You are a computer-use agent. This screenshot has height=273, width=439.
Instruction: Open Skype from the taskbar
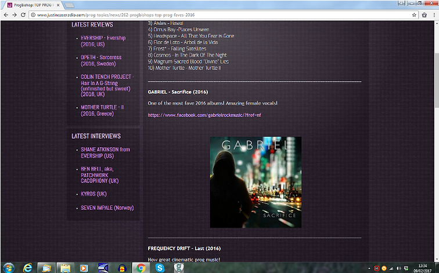pyautogui.click(x=160, y=268)
